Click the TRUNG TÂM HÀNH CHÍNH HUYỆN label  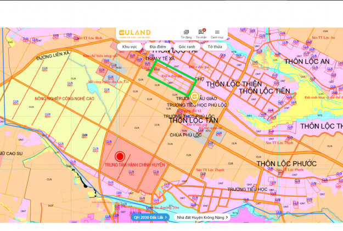coord(135,165)
